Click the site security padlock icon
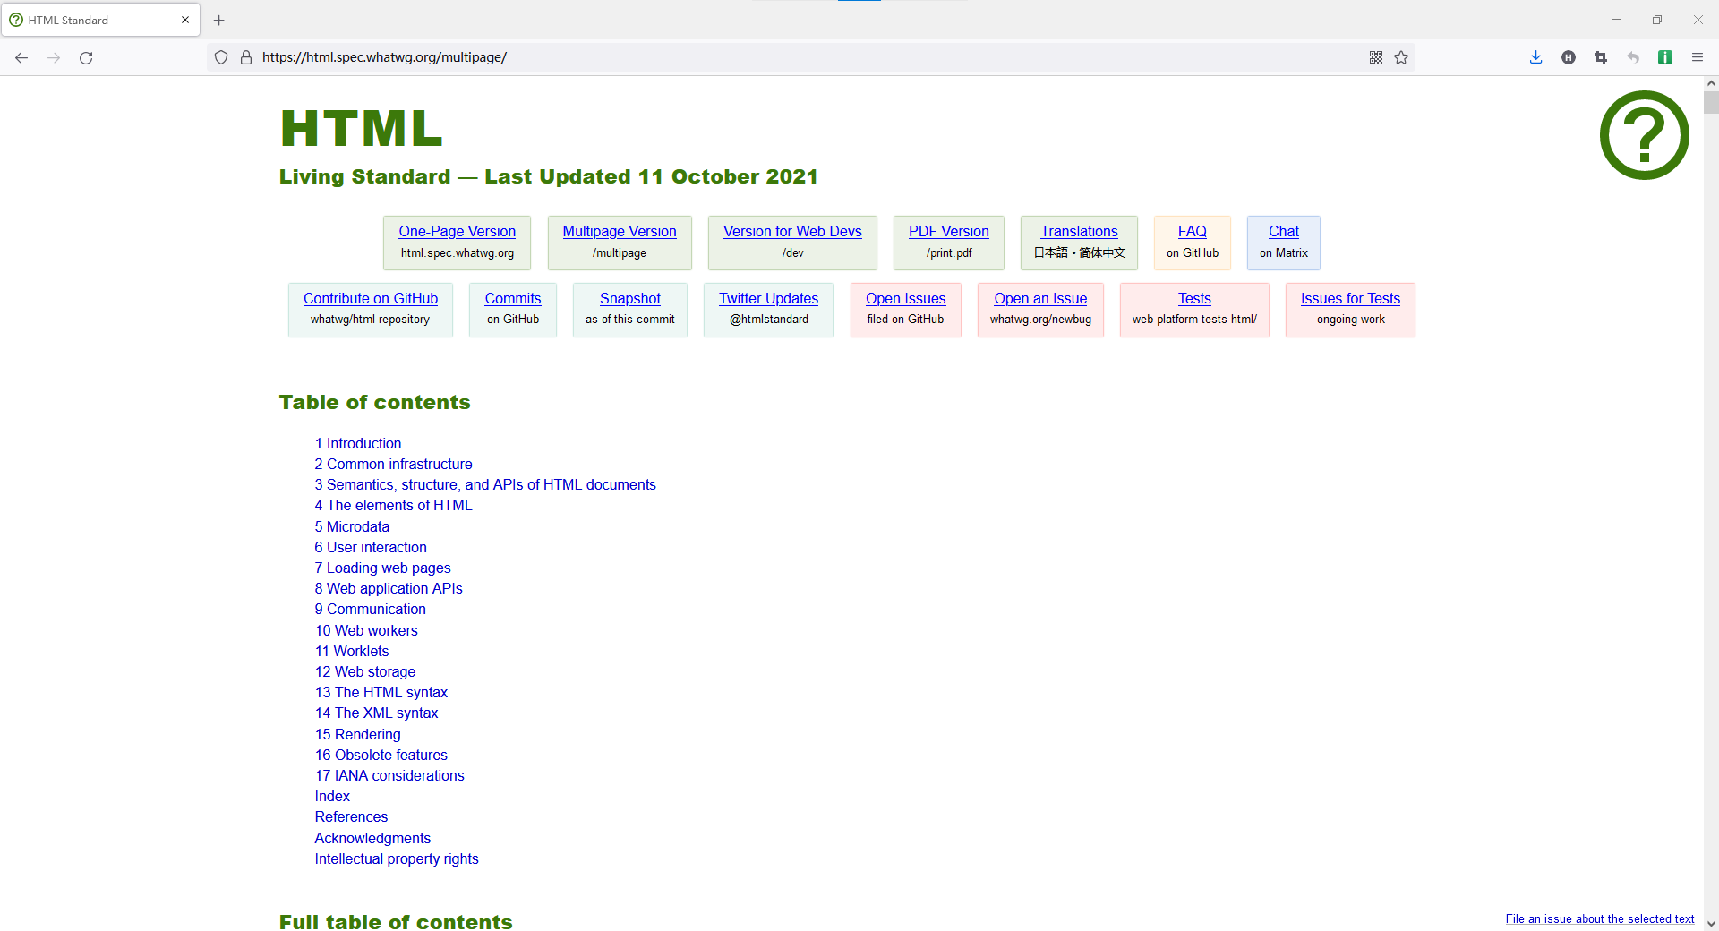The width and height of the screenshot is (1719, 931). coord(246,57)
